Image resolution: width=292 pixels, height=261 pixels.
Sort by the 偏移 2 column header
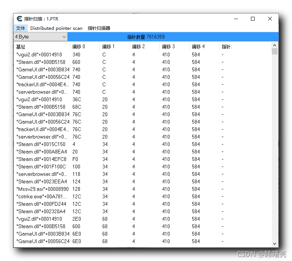[145, 47]
